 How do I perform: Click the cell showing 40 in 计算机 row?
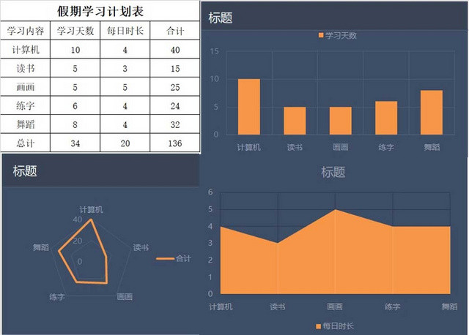click(175, 49)
